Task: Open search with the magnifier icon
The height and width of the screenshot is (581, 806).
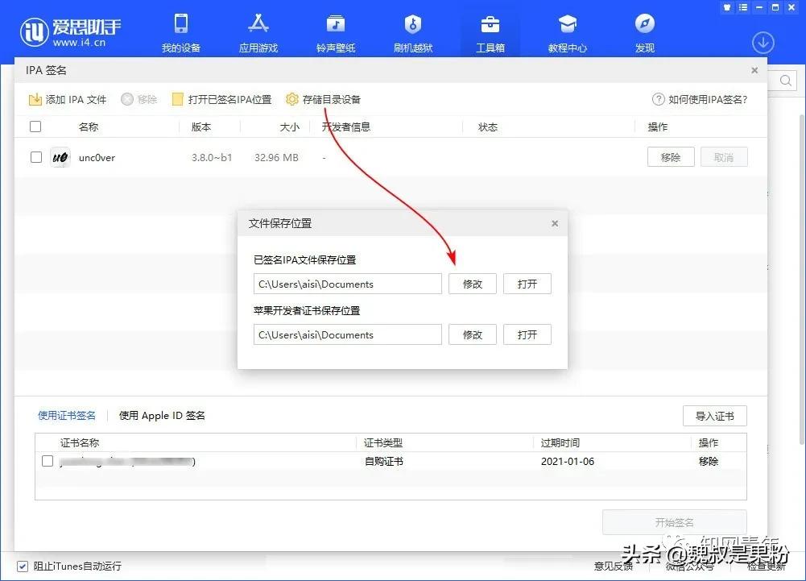Action: (785, 81)
